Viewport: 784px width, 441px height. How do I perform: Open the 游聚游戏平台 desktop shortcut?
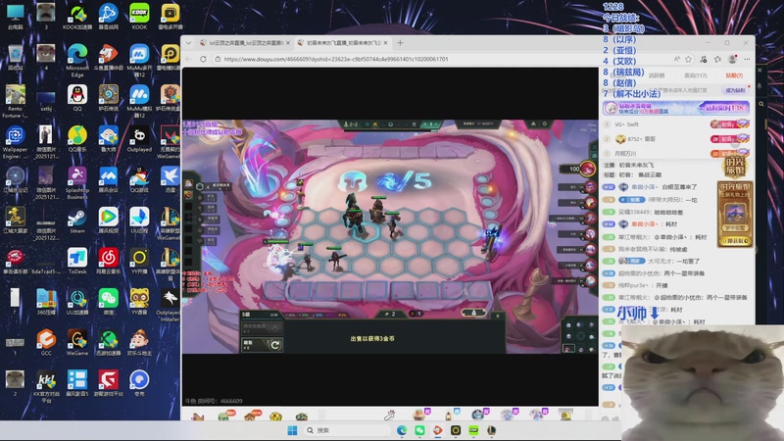tap(108, 383)
